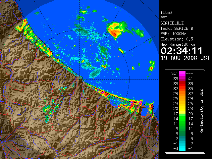The image size is (212, 159).
Task: Click the orange 29 dBZ legend color
Action: pyautogui.click(x=182, y=93)
